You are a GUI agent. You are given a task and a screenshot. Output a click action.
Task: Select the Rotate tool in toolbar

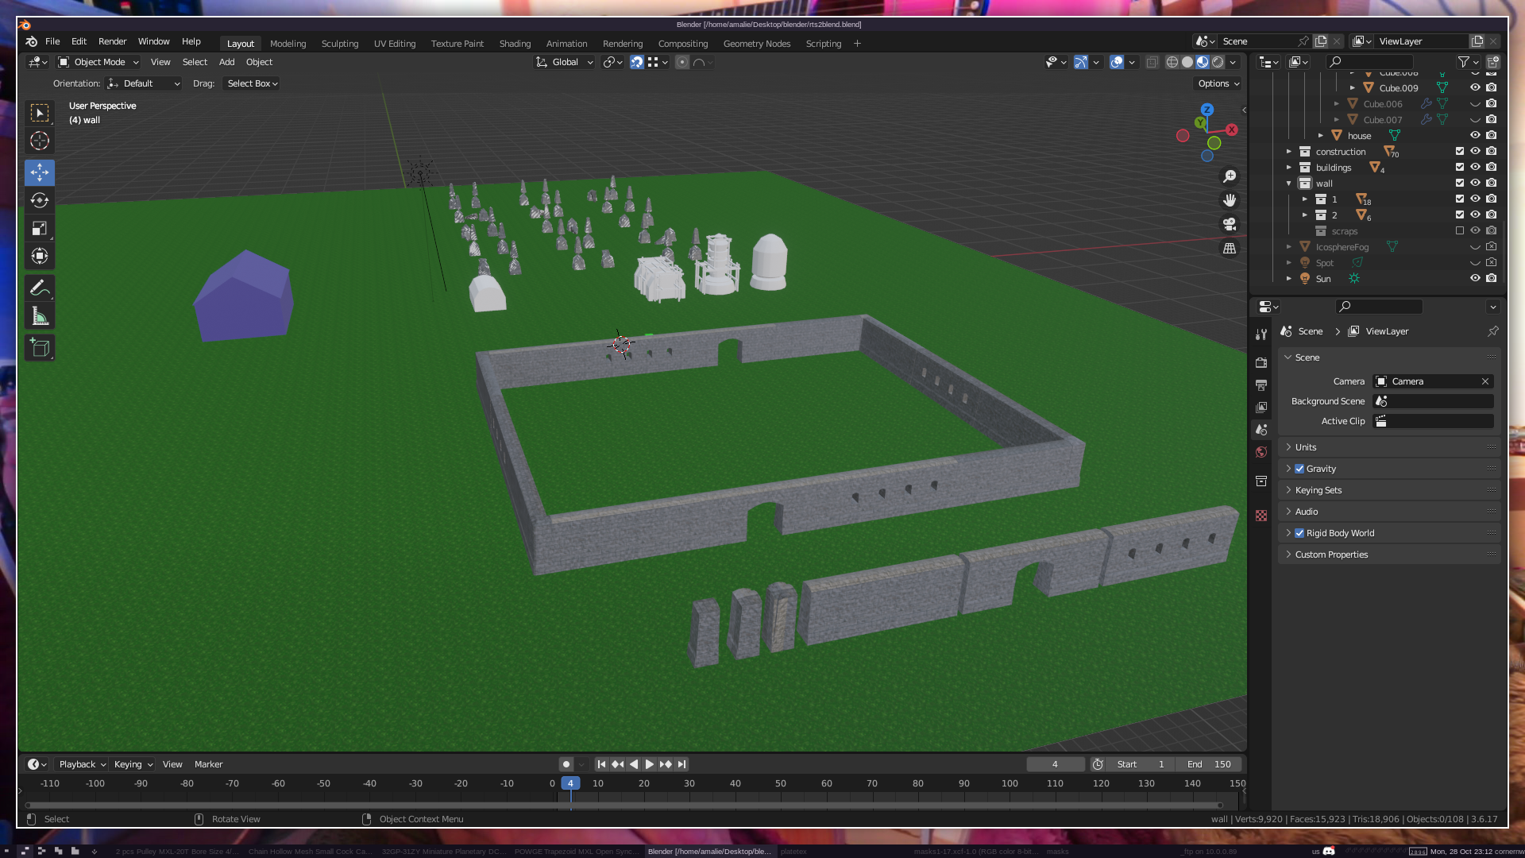[x=40, y=200]
